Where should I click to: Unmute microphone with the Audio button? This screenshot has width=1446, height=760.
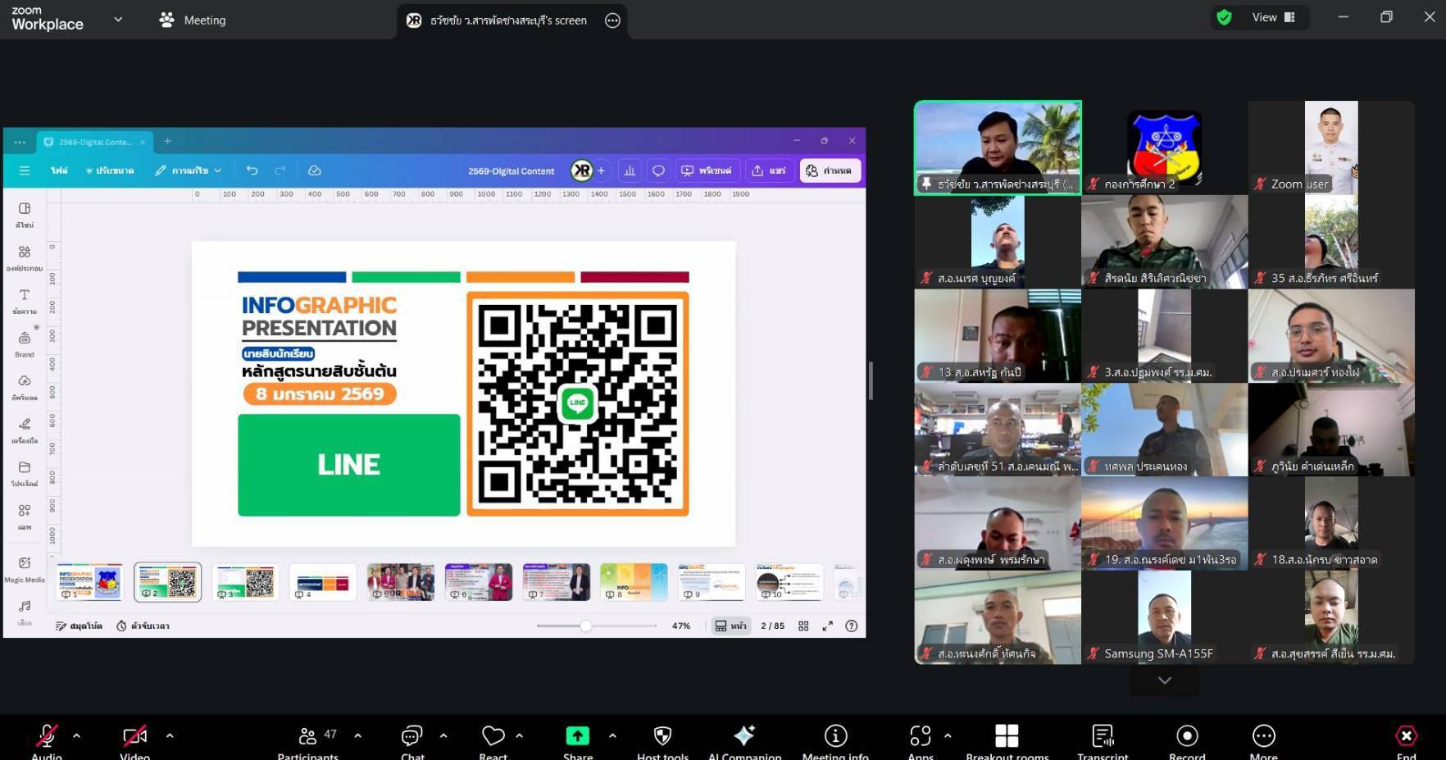pyautogui.click(x=47, y=737)
